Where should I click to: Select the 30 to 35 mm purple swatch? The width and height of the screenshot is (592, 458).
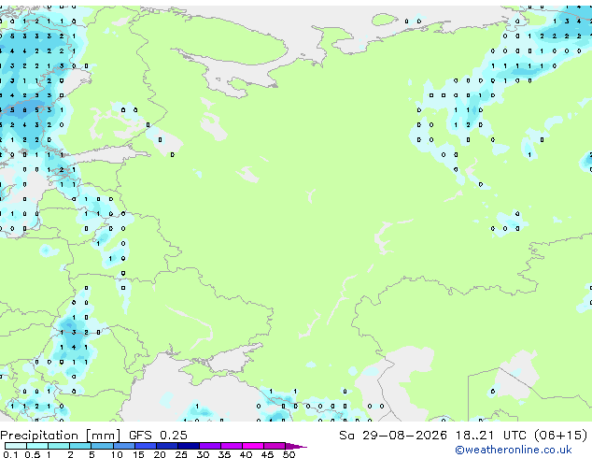210,446
